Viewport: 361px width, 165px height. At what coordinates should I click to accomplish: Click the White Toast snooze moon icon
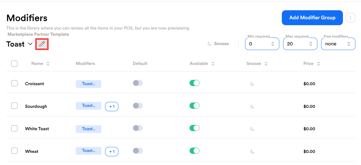252,129
